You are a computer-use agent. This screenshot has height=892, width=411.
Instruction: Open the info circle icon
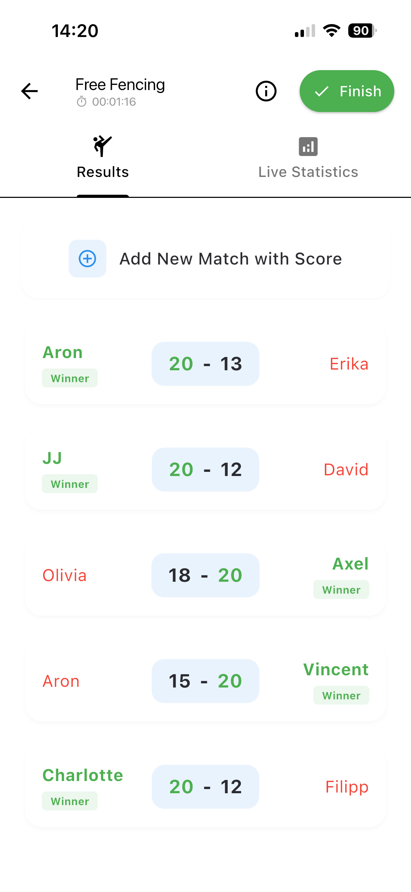pos(266,91)
